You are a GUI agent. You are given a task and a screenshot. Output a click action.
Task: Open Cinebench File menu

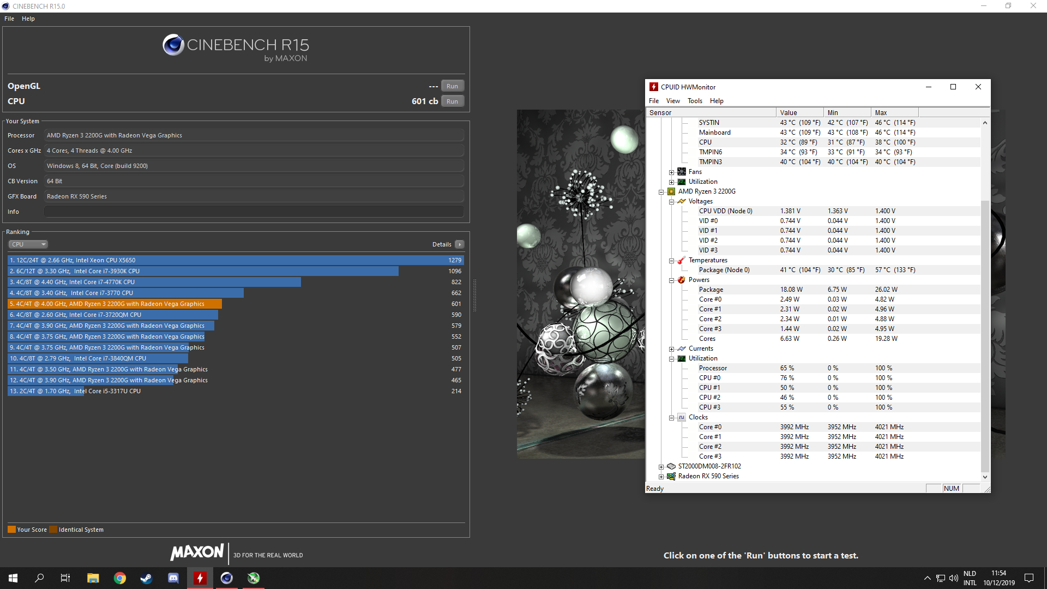tap(9, 19)
